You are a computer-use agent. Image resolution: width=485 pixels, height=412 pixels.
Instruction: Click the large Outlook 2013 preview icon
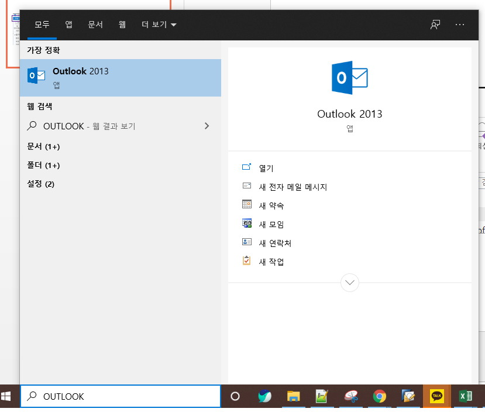(349, 78)
